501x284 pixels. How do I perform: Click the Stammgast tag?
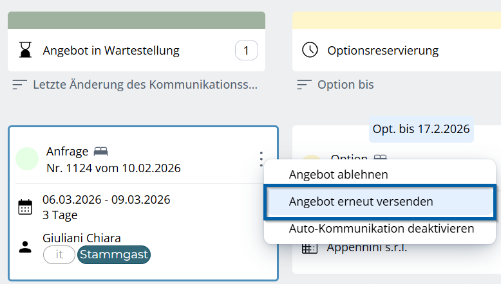[x=113, y=254]
